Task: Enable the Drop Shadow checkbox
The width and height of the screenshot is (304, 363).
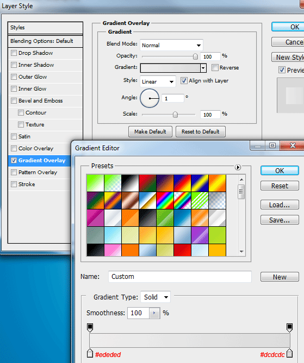Action: 14,53
